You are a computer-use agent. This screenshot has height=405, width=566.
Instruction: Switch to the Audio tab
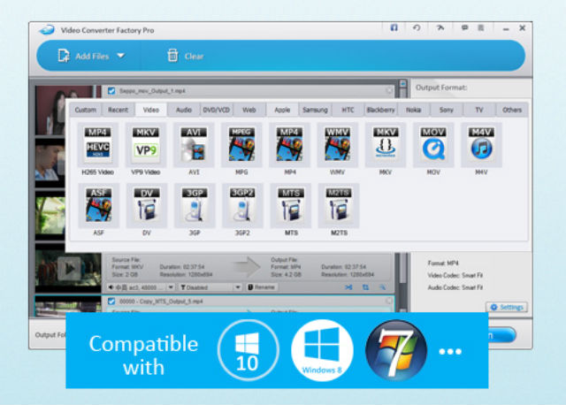pos(184,110)
